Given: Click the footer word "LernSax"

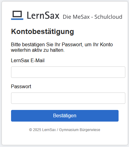Looking at the screenshot, I should pos(49,130).
